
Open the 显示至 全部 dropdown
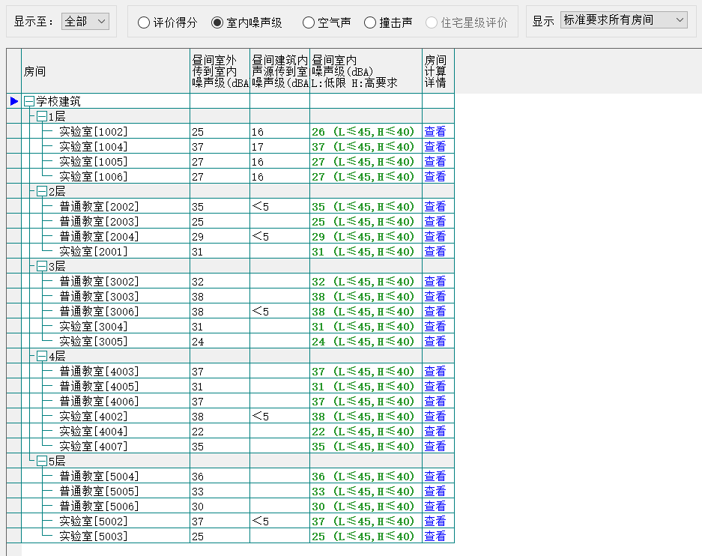[x=85, y=21]
